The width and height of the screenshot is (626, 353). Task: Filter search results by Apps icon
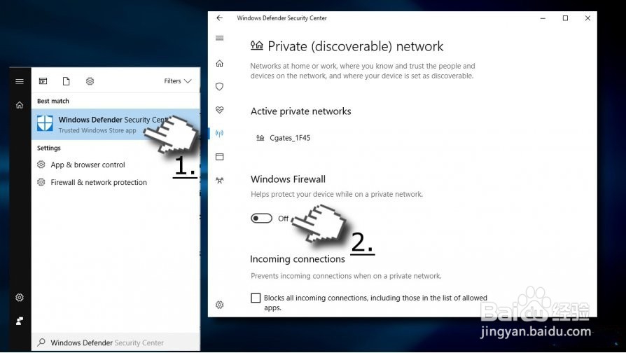(x=43, y=81)
